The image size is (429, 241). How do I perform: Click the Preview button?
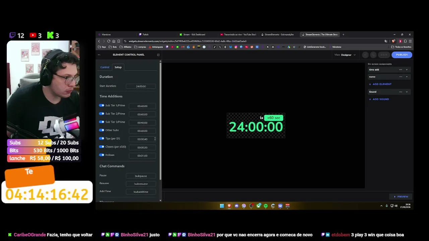401,197
